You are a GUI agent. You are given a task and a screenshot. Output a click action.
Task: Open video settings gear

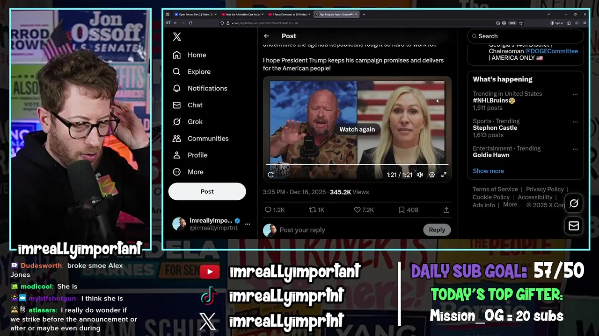tap(432, 175)
